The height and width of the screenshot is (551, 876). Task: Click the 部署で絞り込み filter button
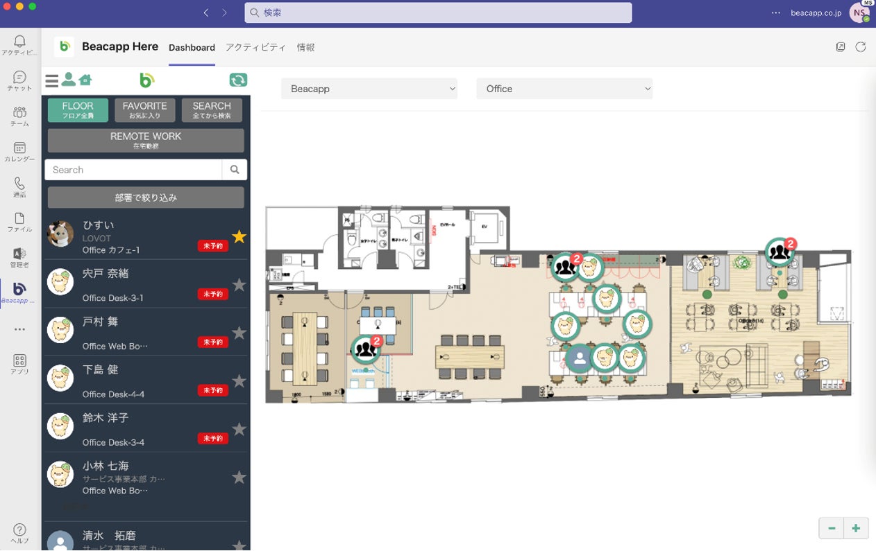pyautogui.click(x=146, y=198)
